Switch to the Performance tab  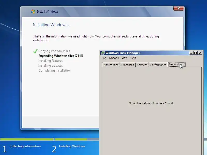click(x=158, y=65)
